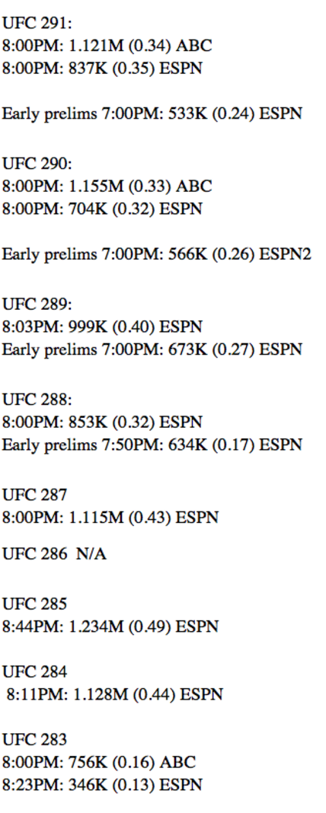The width and height of the screenshot is (326, 813).
Task: Select the 1.155M (0.33) ABC line
Action: click(x=107, y=187)
